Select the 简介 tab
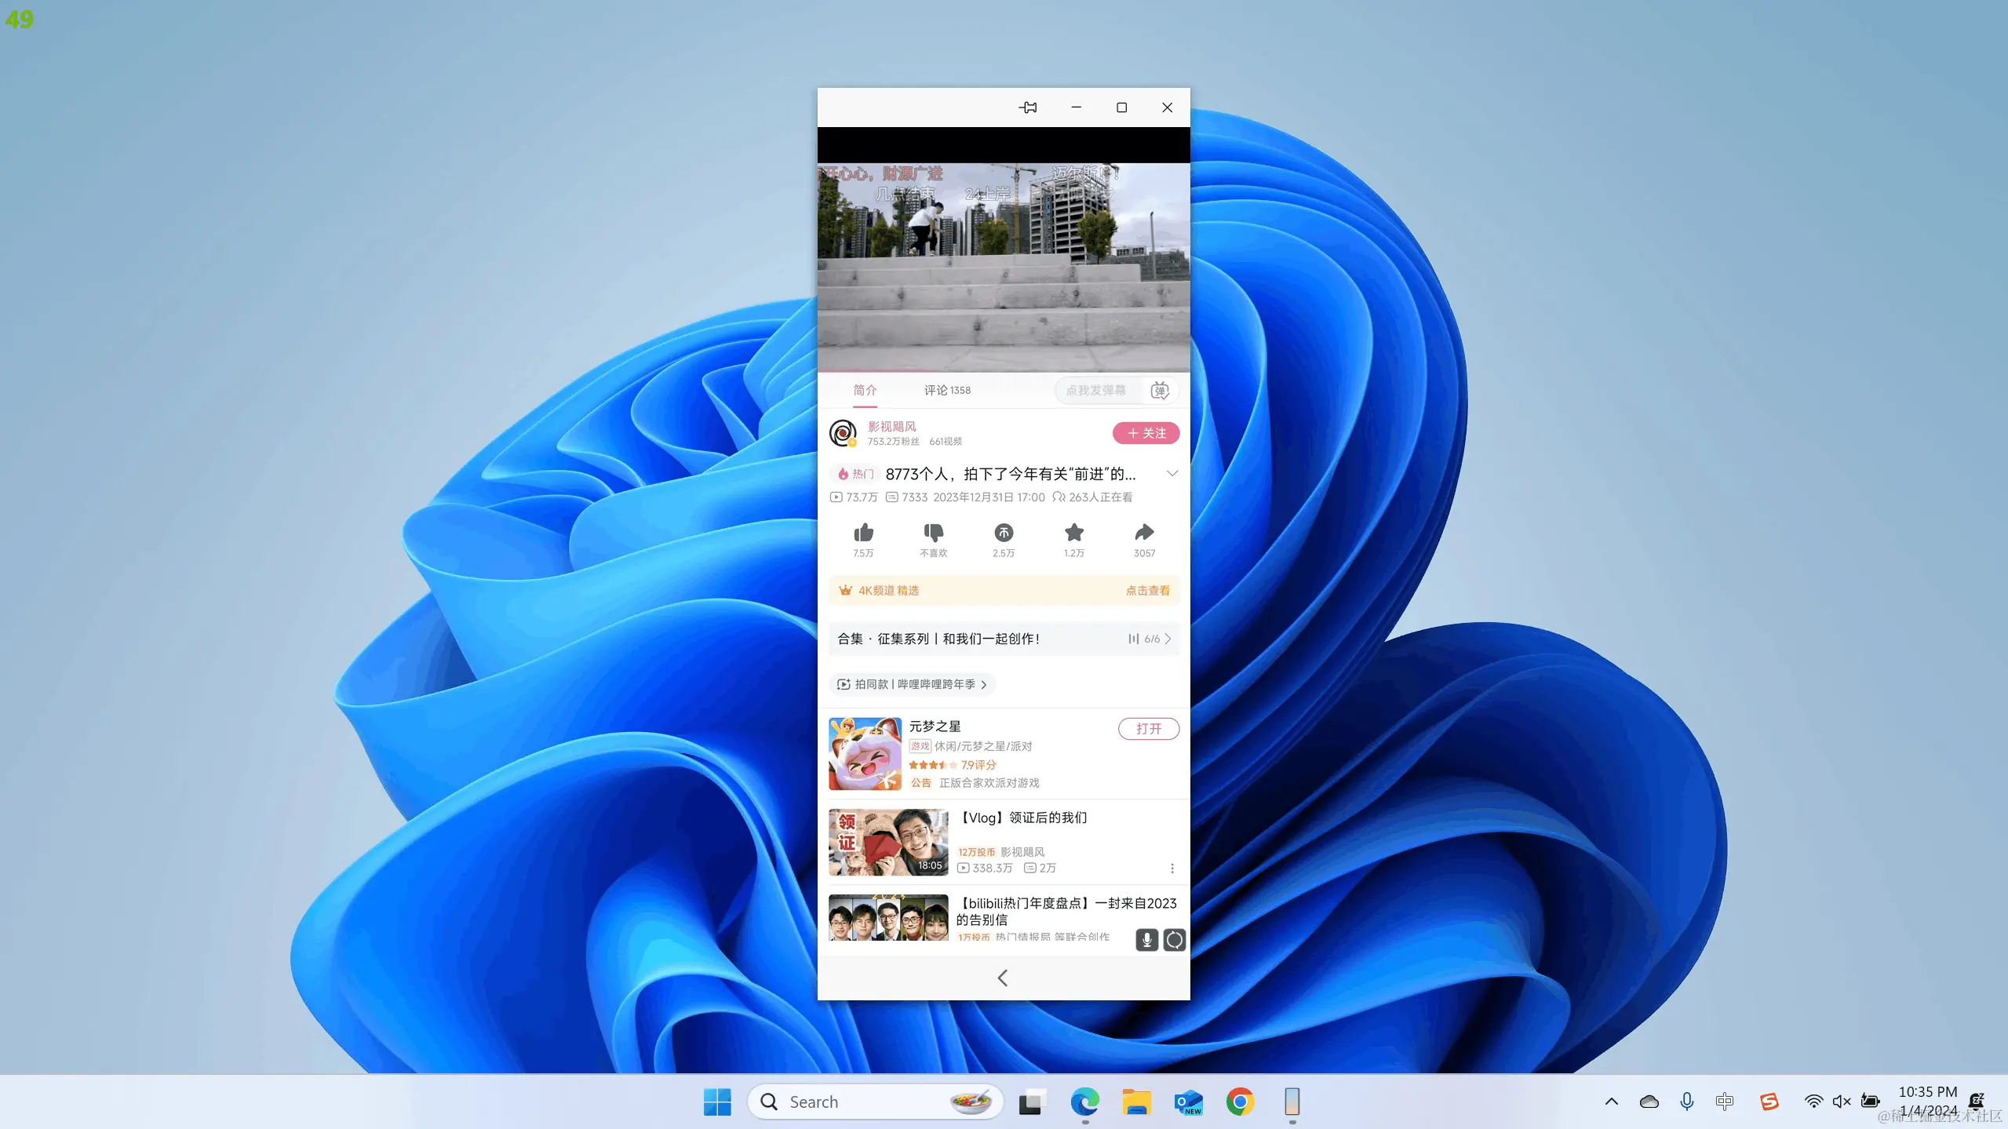This screenshot has width=2008, height=1129. tap(864, 390)
